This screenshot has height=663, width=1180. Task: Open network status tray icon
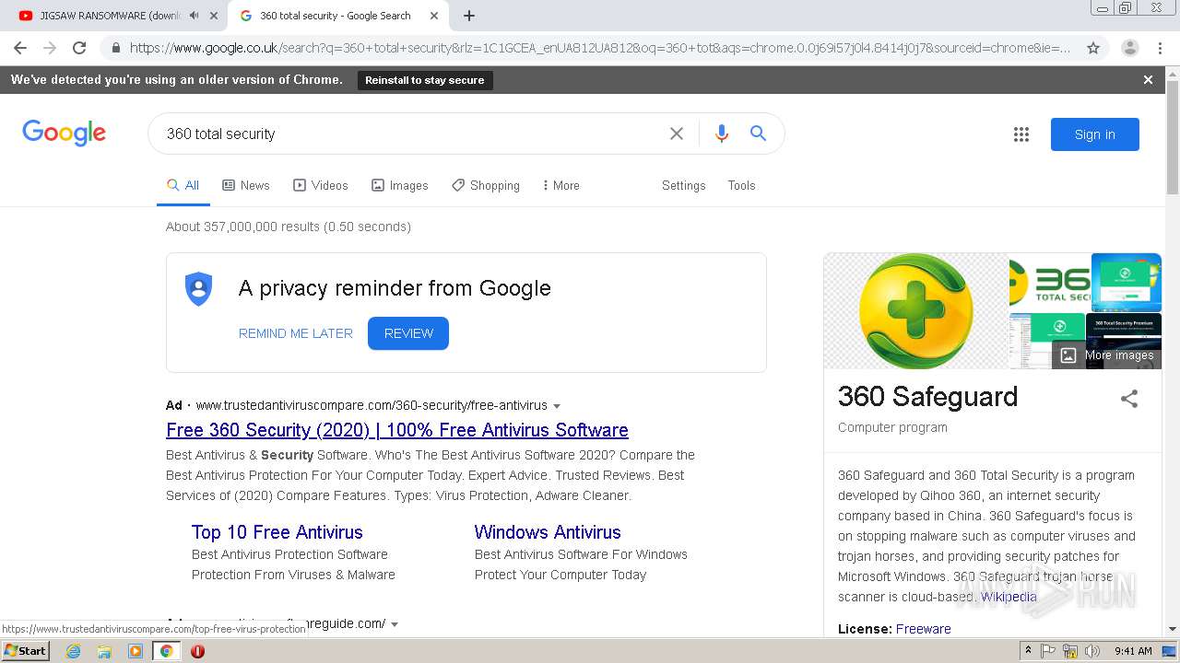[1070, 651]
